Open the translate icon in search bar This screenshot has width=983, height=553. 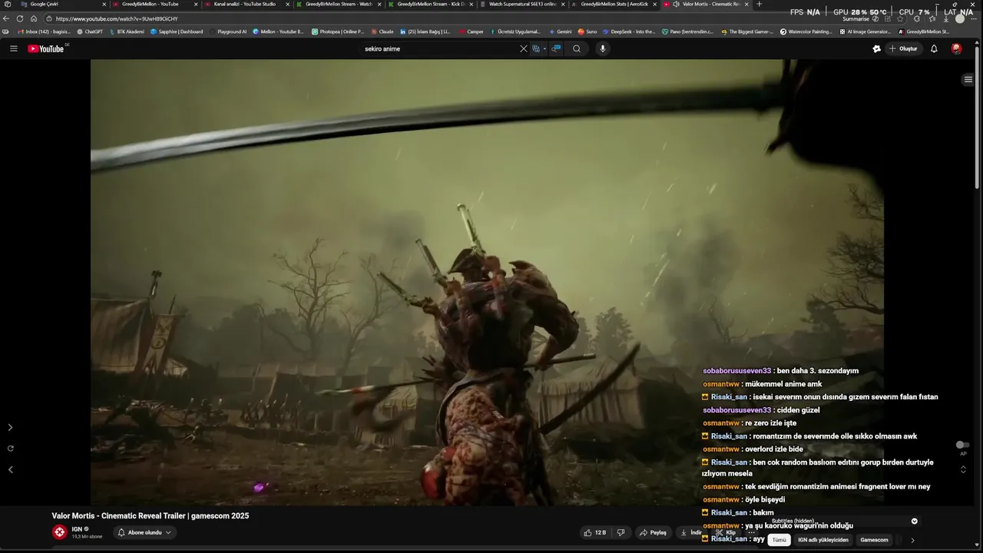coord(536,48)
